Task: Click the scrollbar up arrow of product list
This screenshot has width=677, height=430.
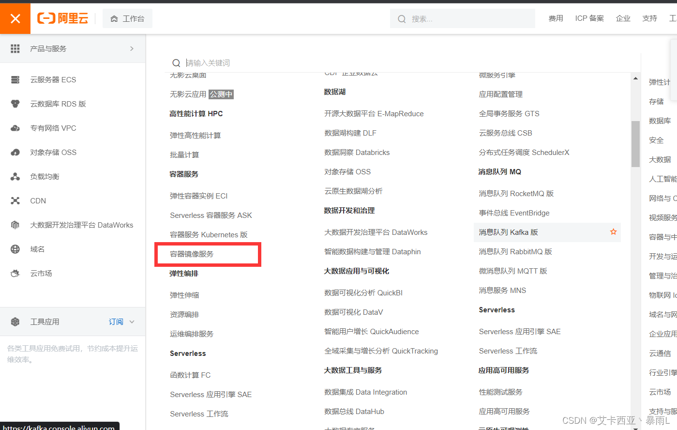Action: 635,78
